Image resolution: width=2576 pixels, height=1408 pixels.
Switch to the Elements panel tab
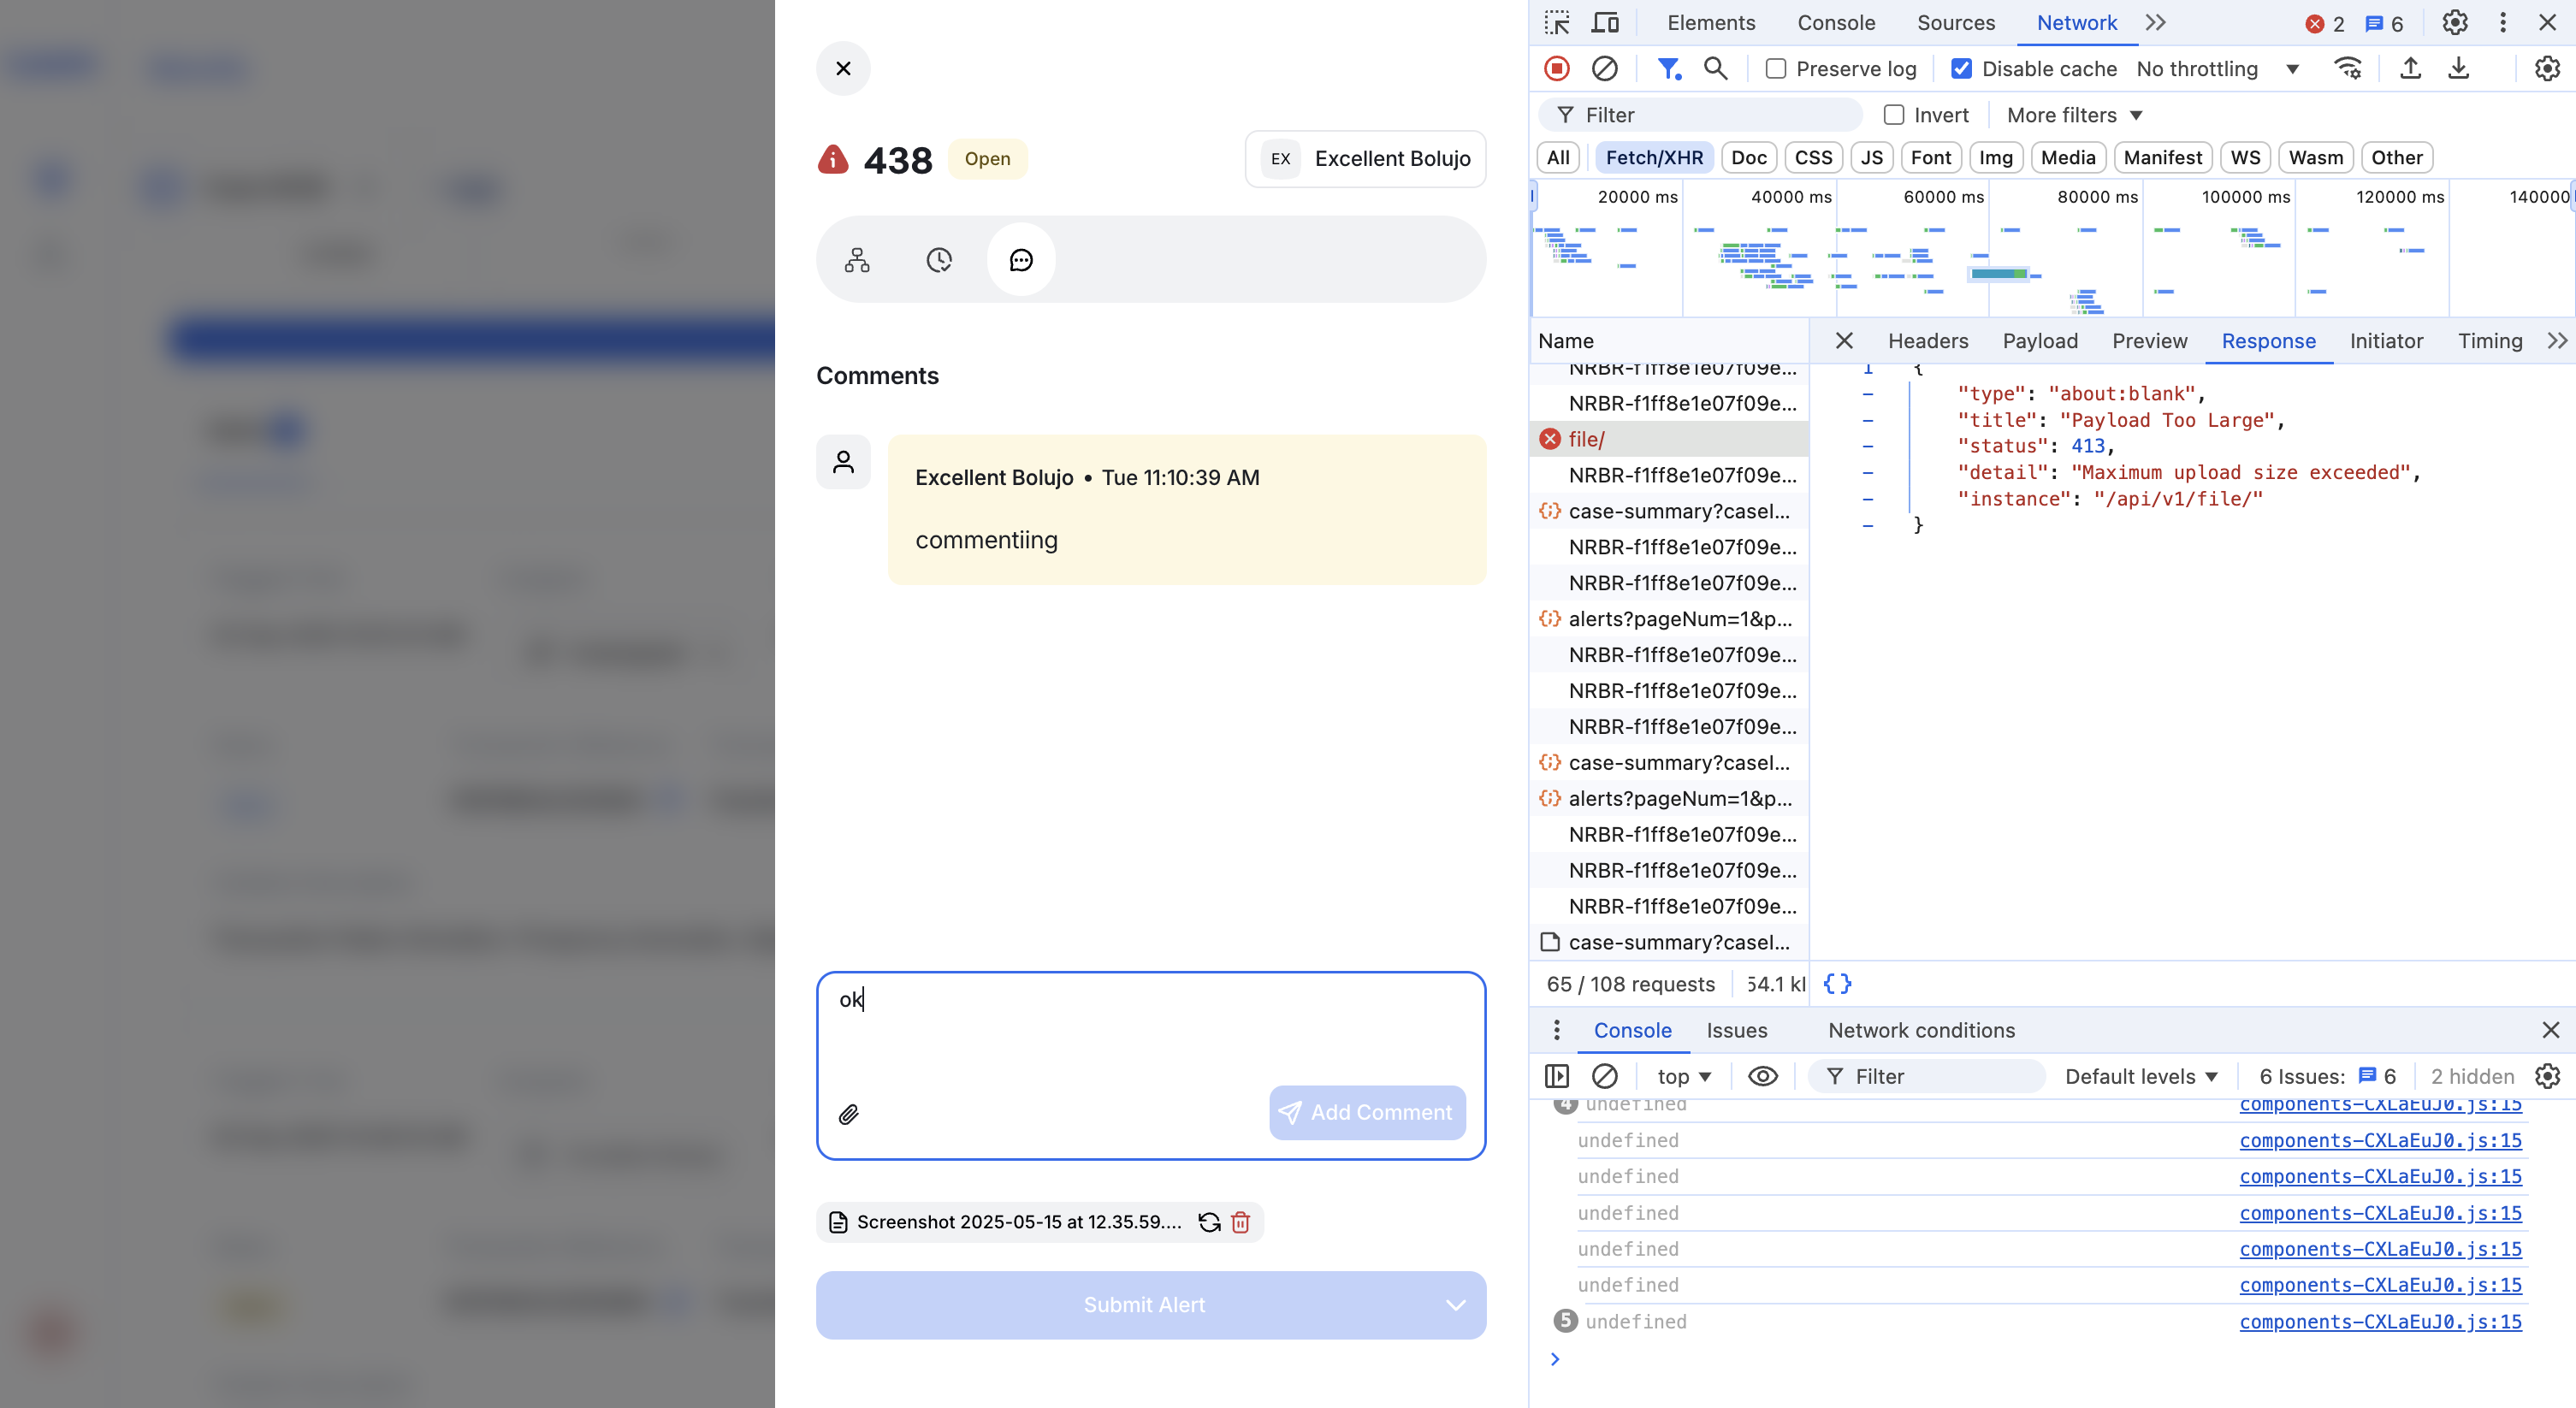pyautogui.click(x=1710, y=22)
